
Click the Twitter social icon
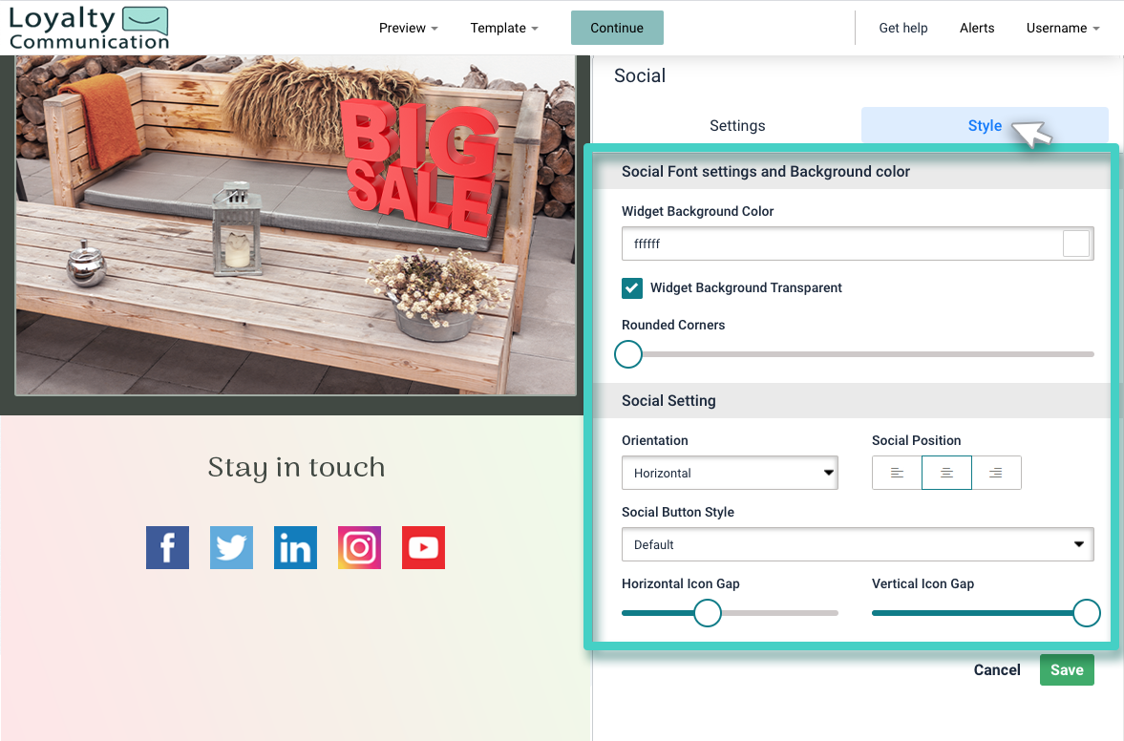coord(231,547)
